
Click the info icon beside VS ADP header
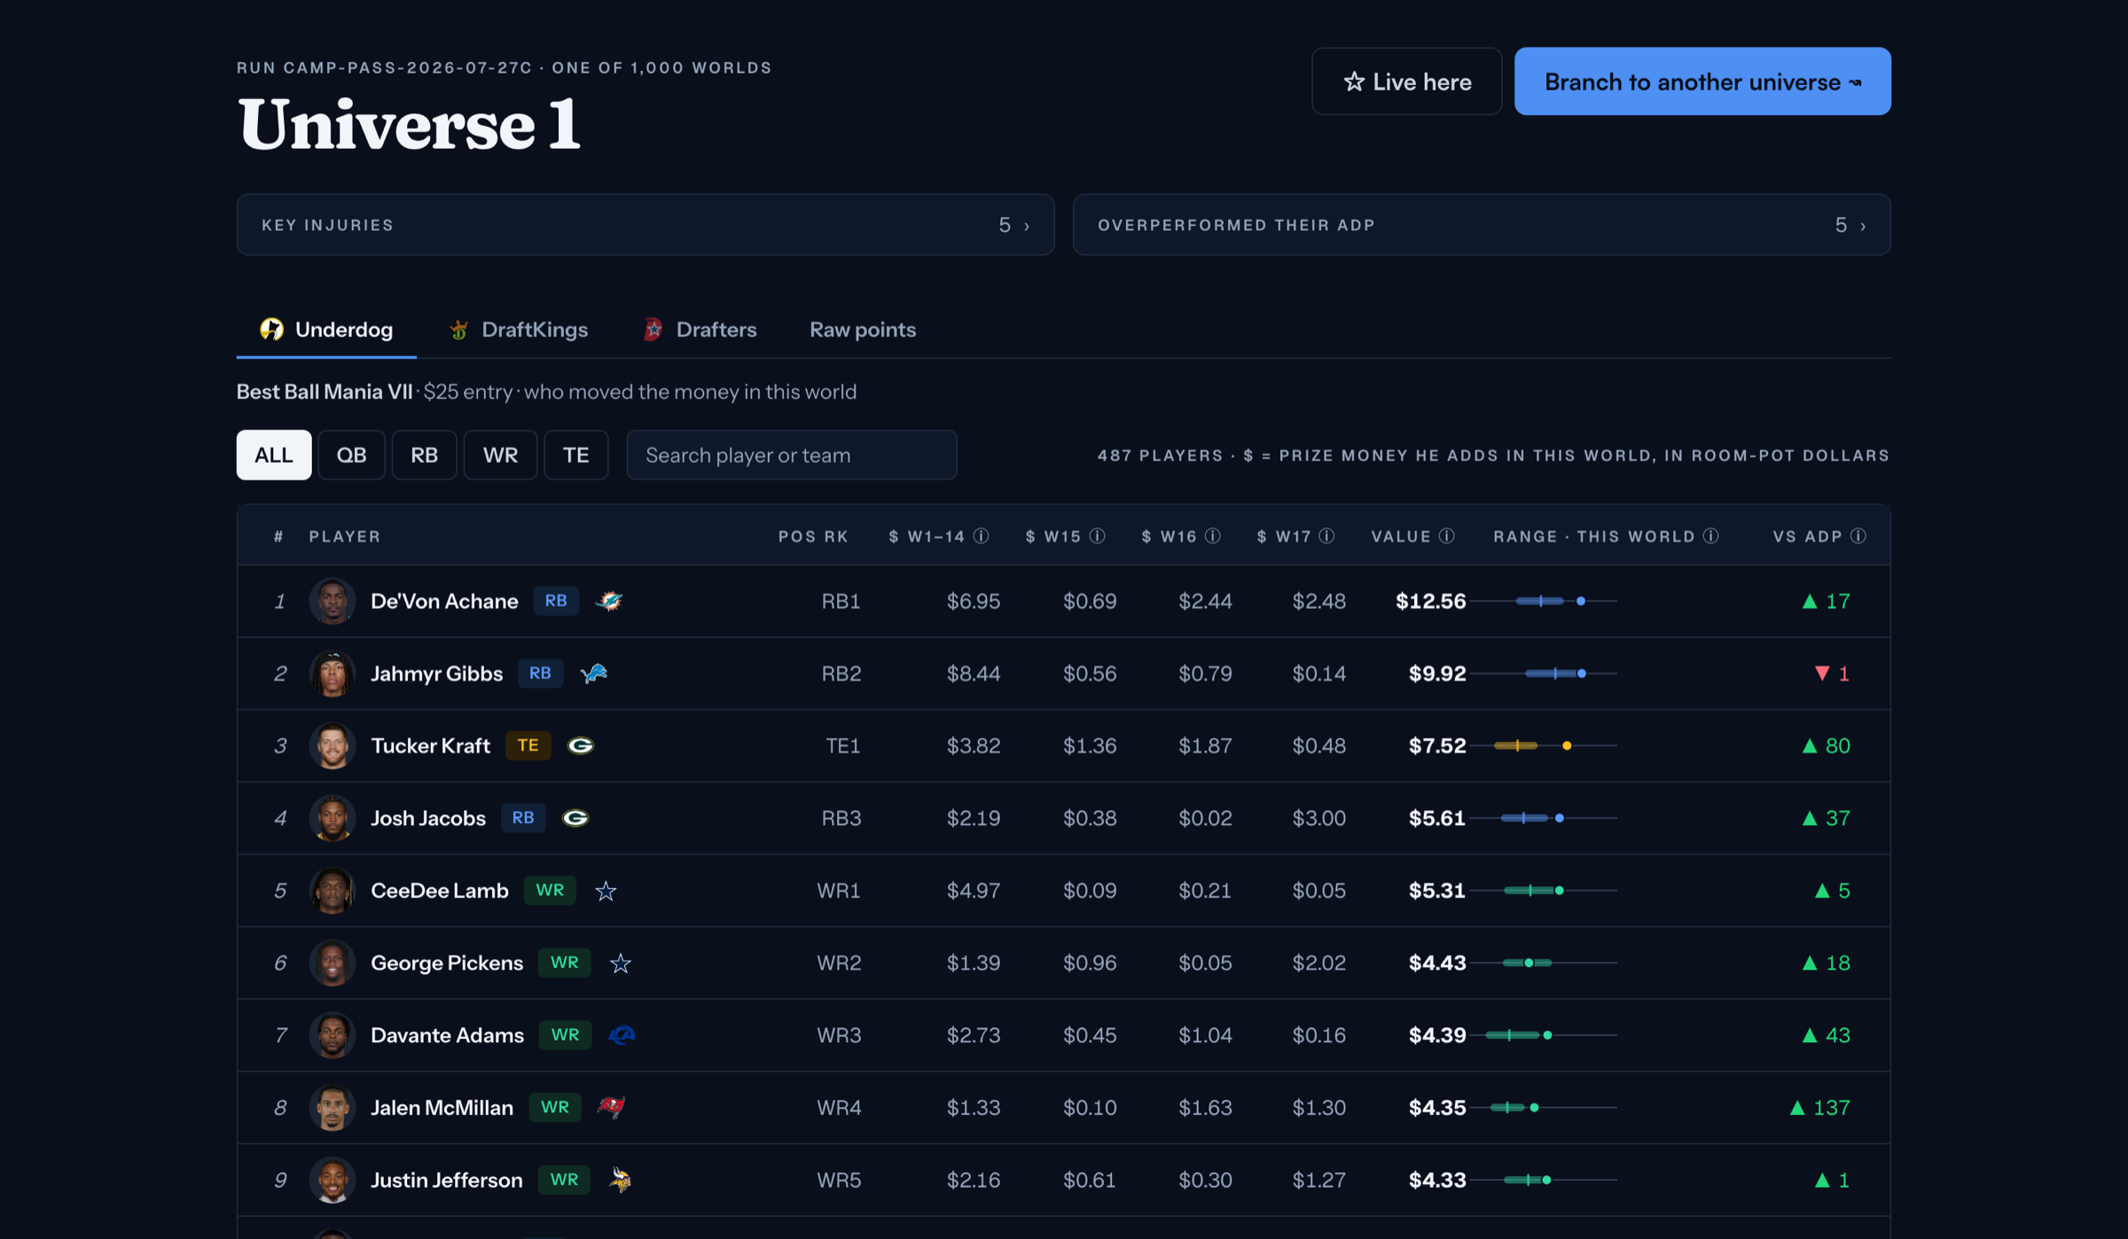pyautogui.click(x=1858, y=536)
